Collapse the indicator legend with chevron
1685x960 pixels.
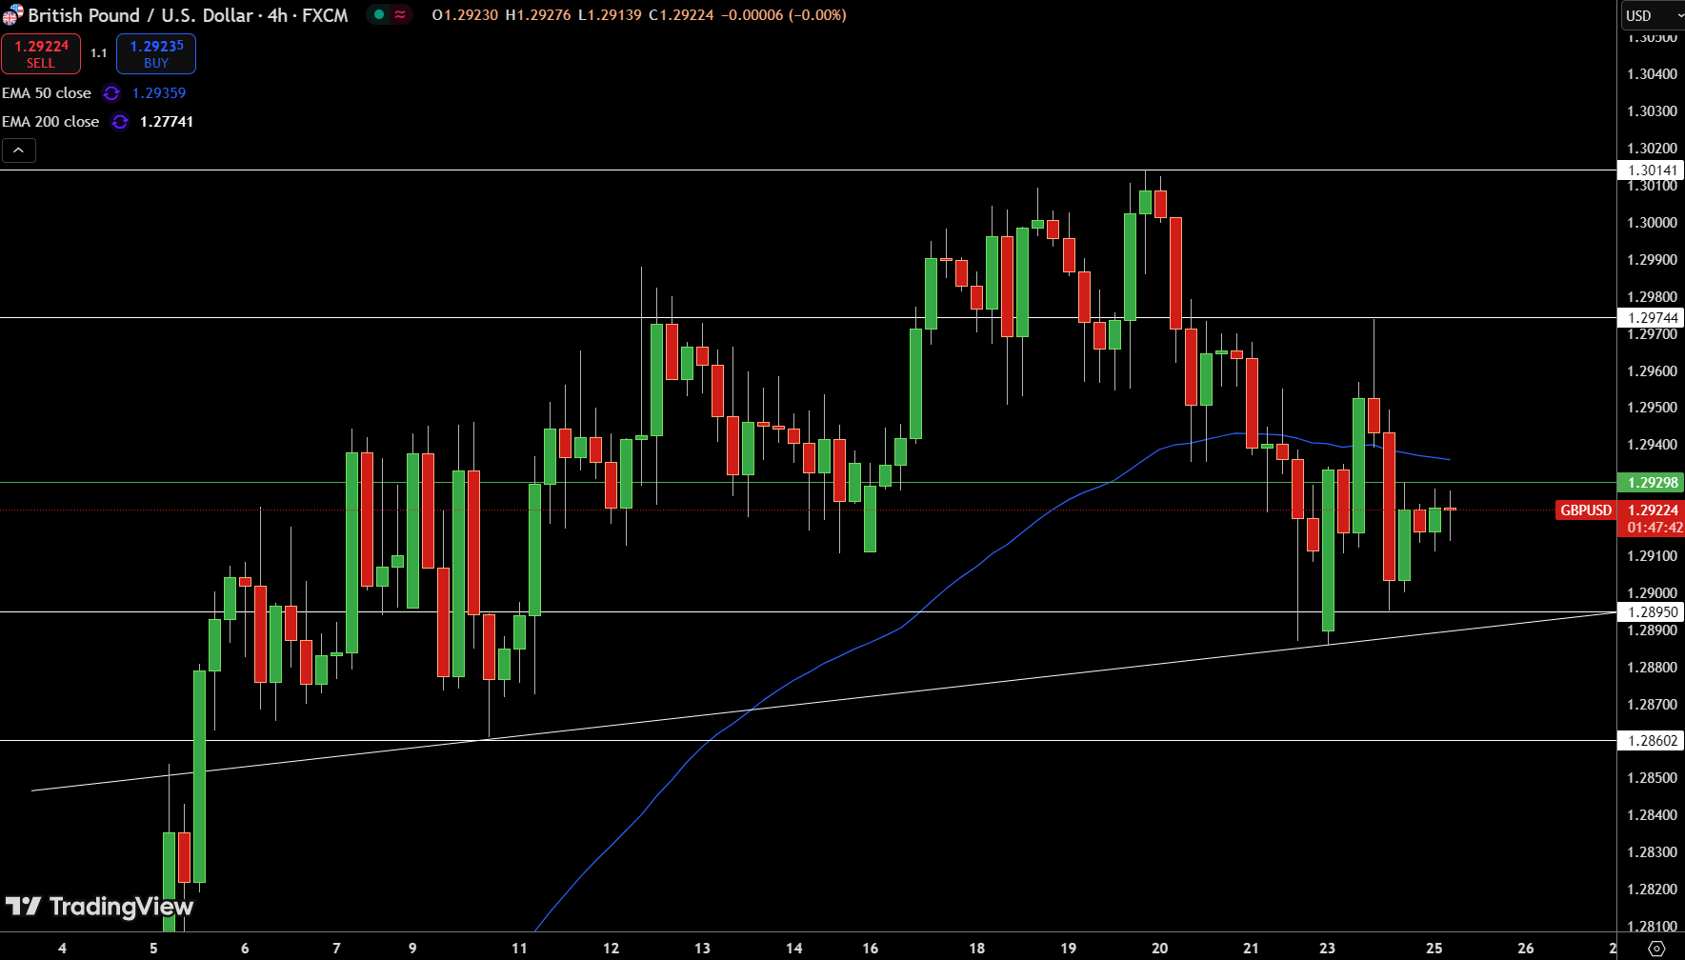coord(19,150)
